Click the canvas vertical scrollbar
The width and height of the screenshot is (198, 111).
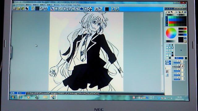click(x=162, y=52)
